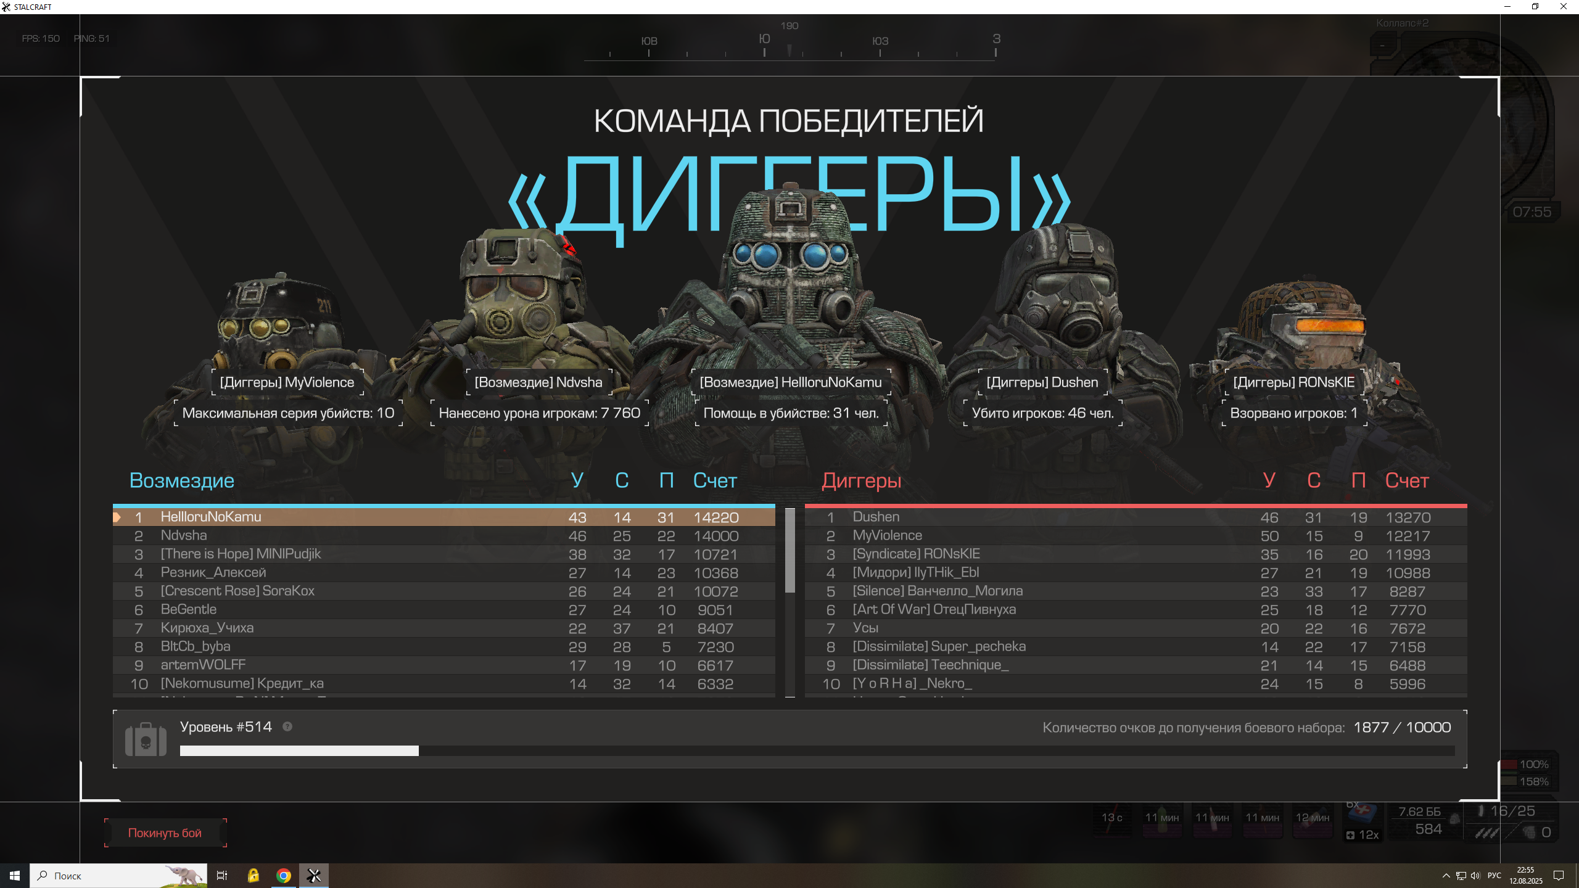1579x888 pixels.
Task: Click the STALCRAFT taskbar icon
Action: click(314, 876)
